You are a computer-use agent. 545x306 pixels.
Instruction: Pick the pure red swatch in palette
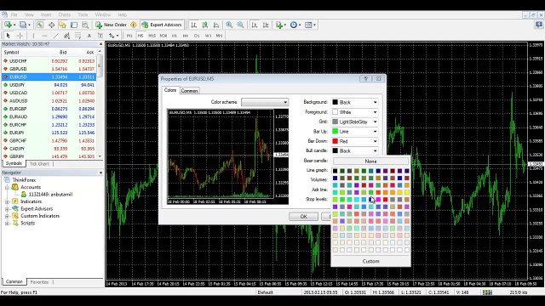coord(385,200)
